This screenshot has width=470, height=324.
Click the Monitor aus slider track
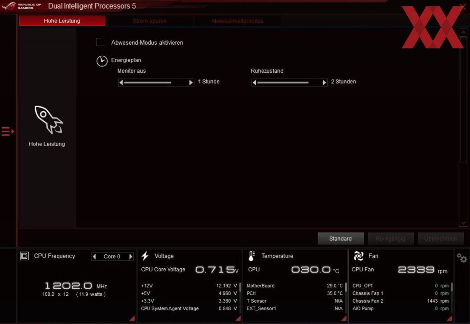[x=156, y=83]
